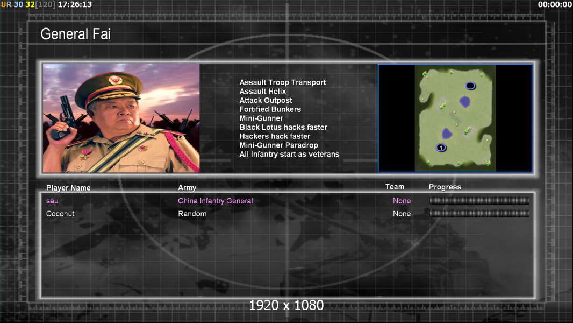Click sau's loading progress bar
Image resolution: width=573 pixels, height=323 pixels.
click(x=479, y=201)
